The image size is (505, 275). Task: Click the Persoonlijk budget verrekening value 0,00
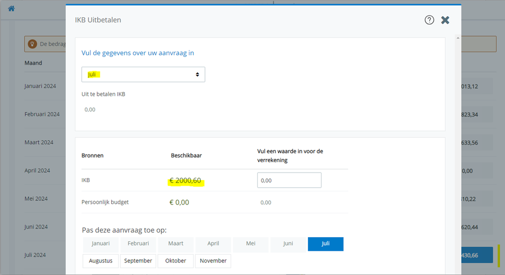[266, 203]
